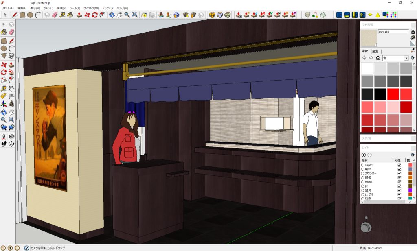This screenshot has width=417, height=251.
Task: Uncheck visibility of 躯体 layer
Action: [399, 169]
